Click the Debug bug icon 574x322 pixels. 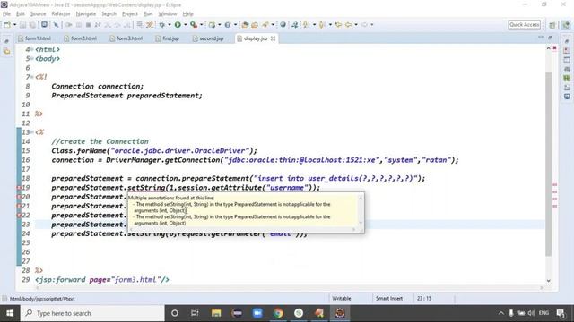click(x=161, y=25)
